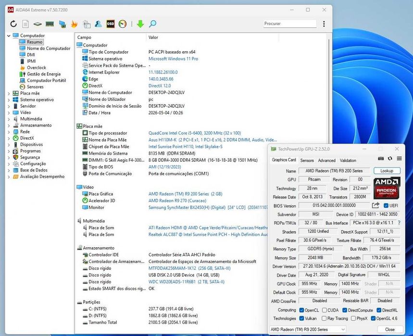413x336 pixels.
Task: Toggle the Vulkan checkbox
Action: [x=301, y=318]
